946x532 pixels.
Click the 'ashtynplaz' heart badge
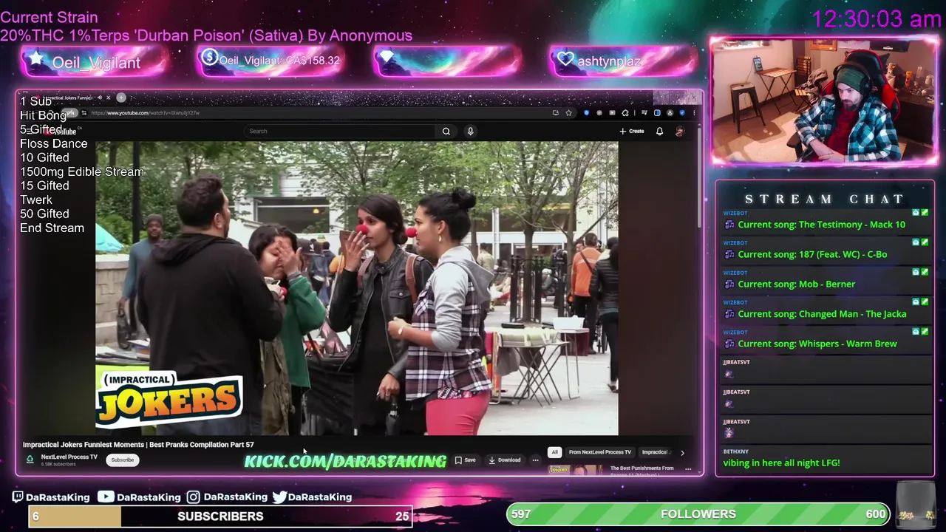[x=622, y=61]
